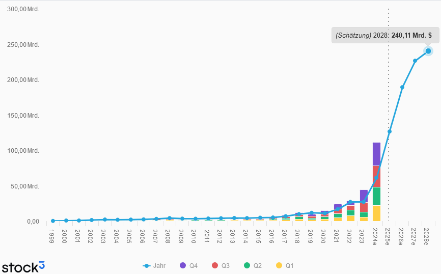
Task: Click the 2027e data point on line
Action: [415, 61]
